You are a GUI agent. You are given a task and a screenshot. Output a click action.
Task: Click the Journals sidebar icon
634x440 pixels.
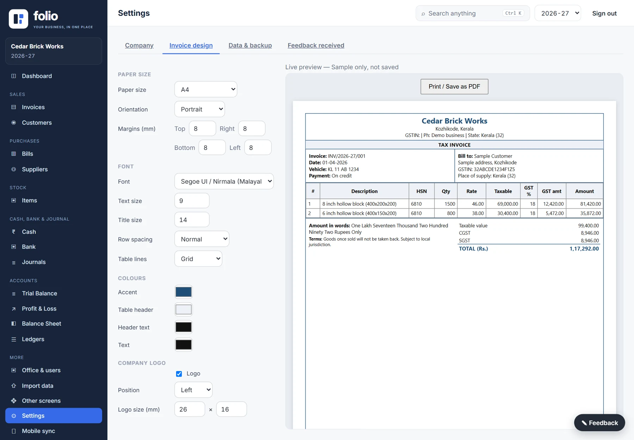point(14,262)
